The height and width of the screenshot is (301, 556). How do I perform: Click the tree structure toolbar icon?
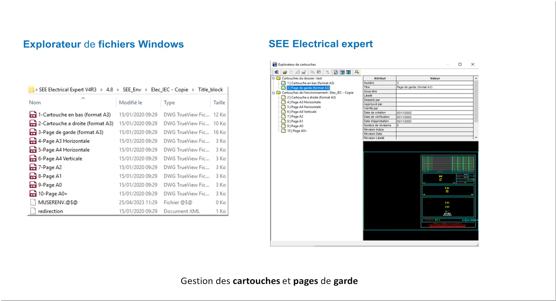pyautogui.click(x=327, y=72)
